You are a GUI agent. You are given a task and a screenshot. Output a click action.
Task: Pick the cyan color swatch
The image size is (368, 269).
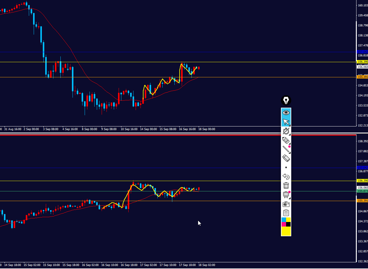(284, 220)
